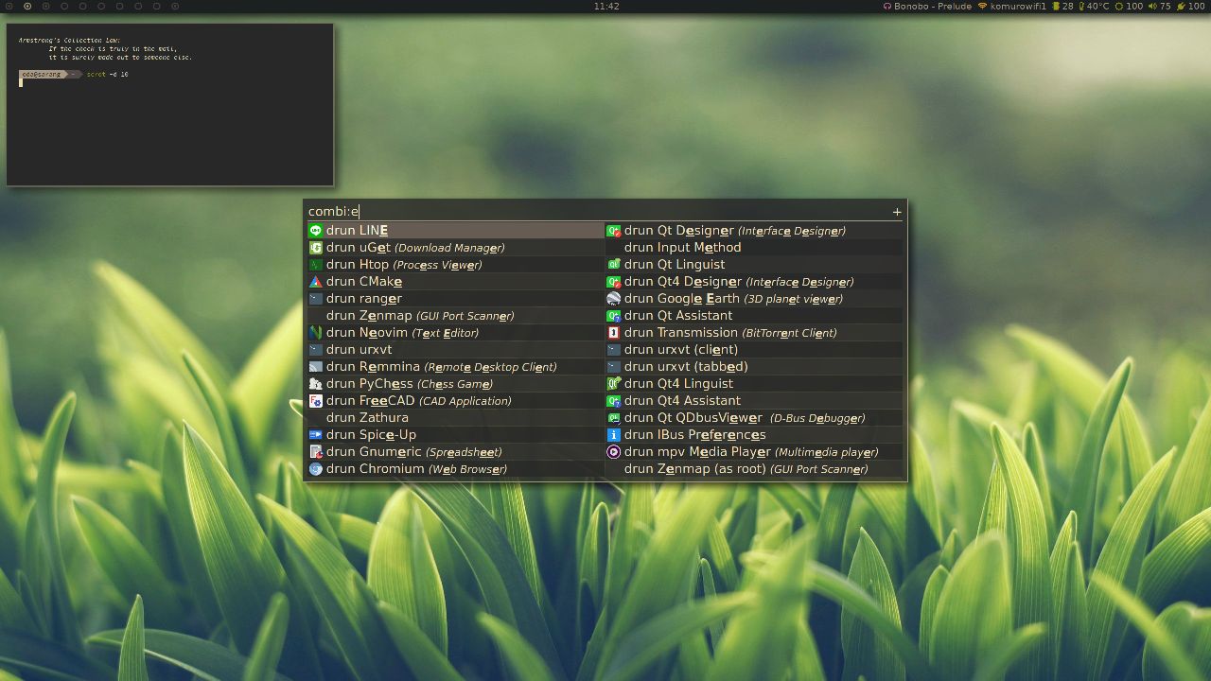Image resolution: width=1211 pixels, height=681 pixels.
Task: Click the 40°C temperature indicator
Action: click(x=1093, y=6)
